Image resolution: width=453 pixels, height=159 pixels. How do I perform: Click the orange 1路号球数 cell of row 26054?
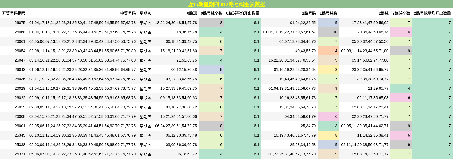pos(328,51)
